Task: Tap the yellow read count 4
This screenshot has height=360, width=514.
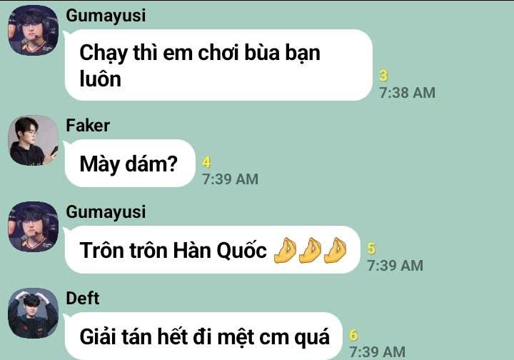Action: (206, 162)
